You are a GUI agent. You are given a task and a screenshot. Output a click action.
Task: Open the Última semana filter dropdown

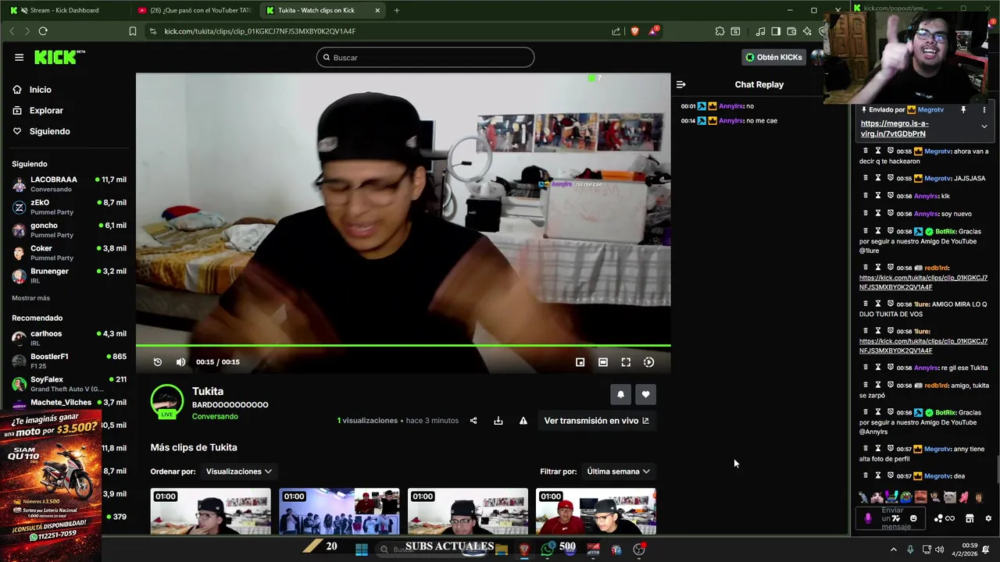[618, 471]
